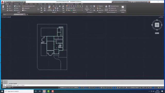Open Task View on taskbar
Image resolution: width=165 pixels, height=93 pixels.
click(x=40, y=91)
